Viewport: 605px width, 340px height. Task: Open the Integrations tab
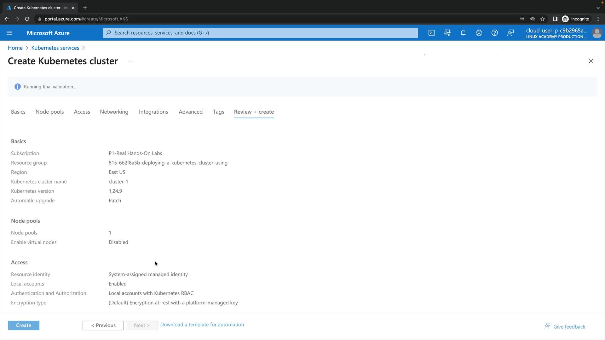[153, 112]
